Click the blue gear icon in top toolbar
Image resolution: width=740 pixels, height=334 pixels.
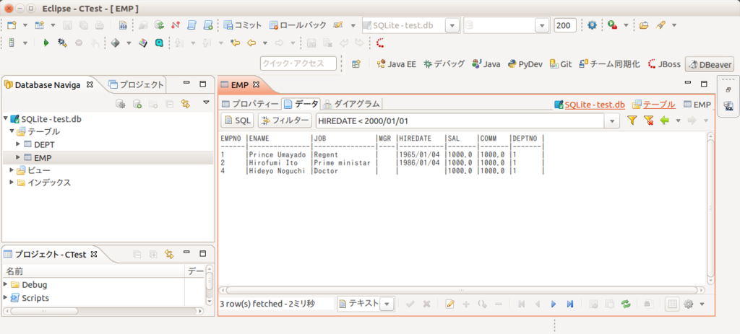[x=592, y=25]
